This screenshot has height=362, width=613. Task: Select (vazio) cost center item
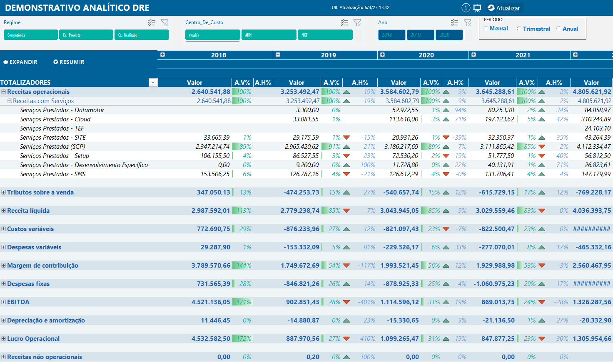tap(213, 35)
